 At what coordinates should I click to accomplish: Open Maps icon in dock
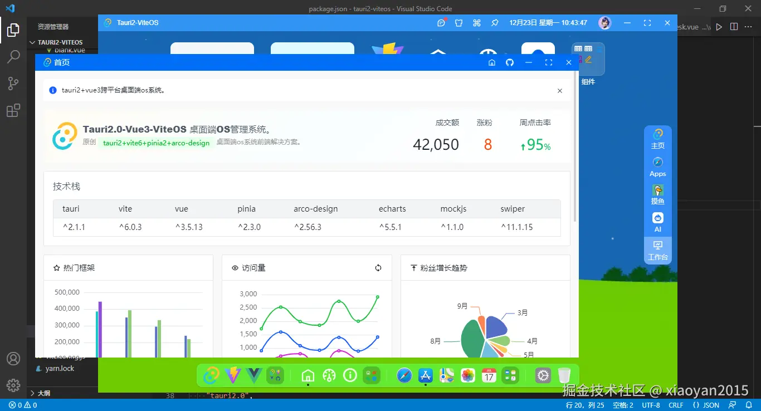tap(447, 375)
